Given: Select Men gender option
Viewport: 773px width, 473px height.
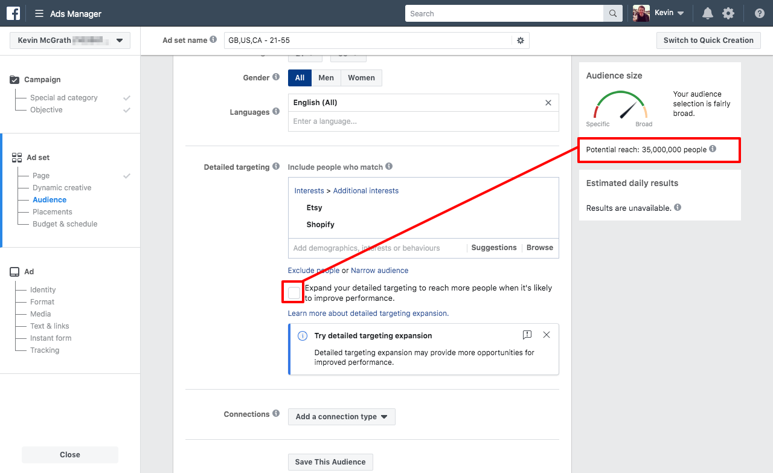Looking at the screenshot, I should (326, 78).
